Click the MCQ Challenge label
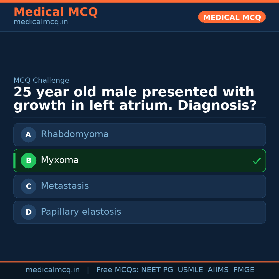The width and height of the screenshot is (279, 279). [x=41, y=81]
